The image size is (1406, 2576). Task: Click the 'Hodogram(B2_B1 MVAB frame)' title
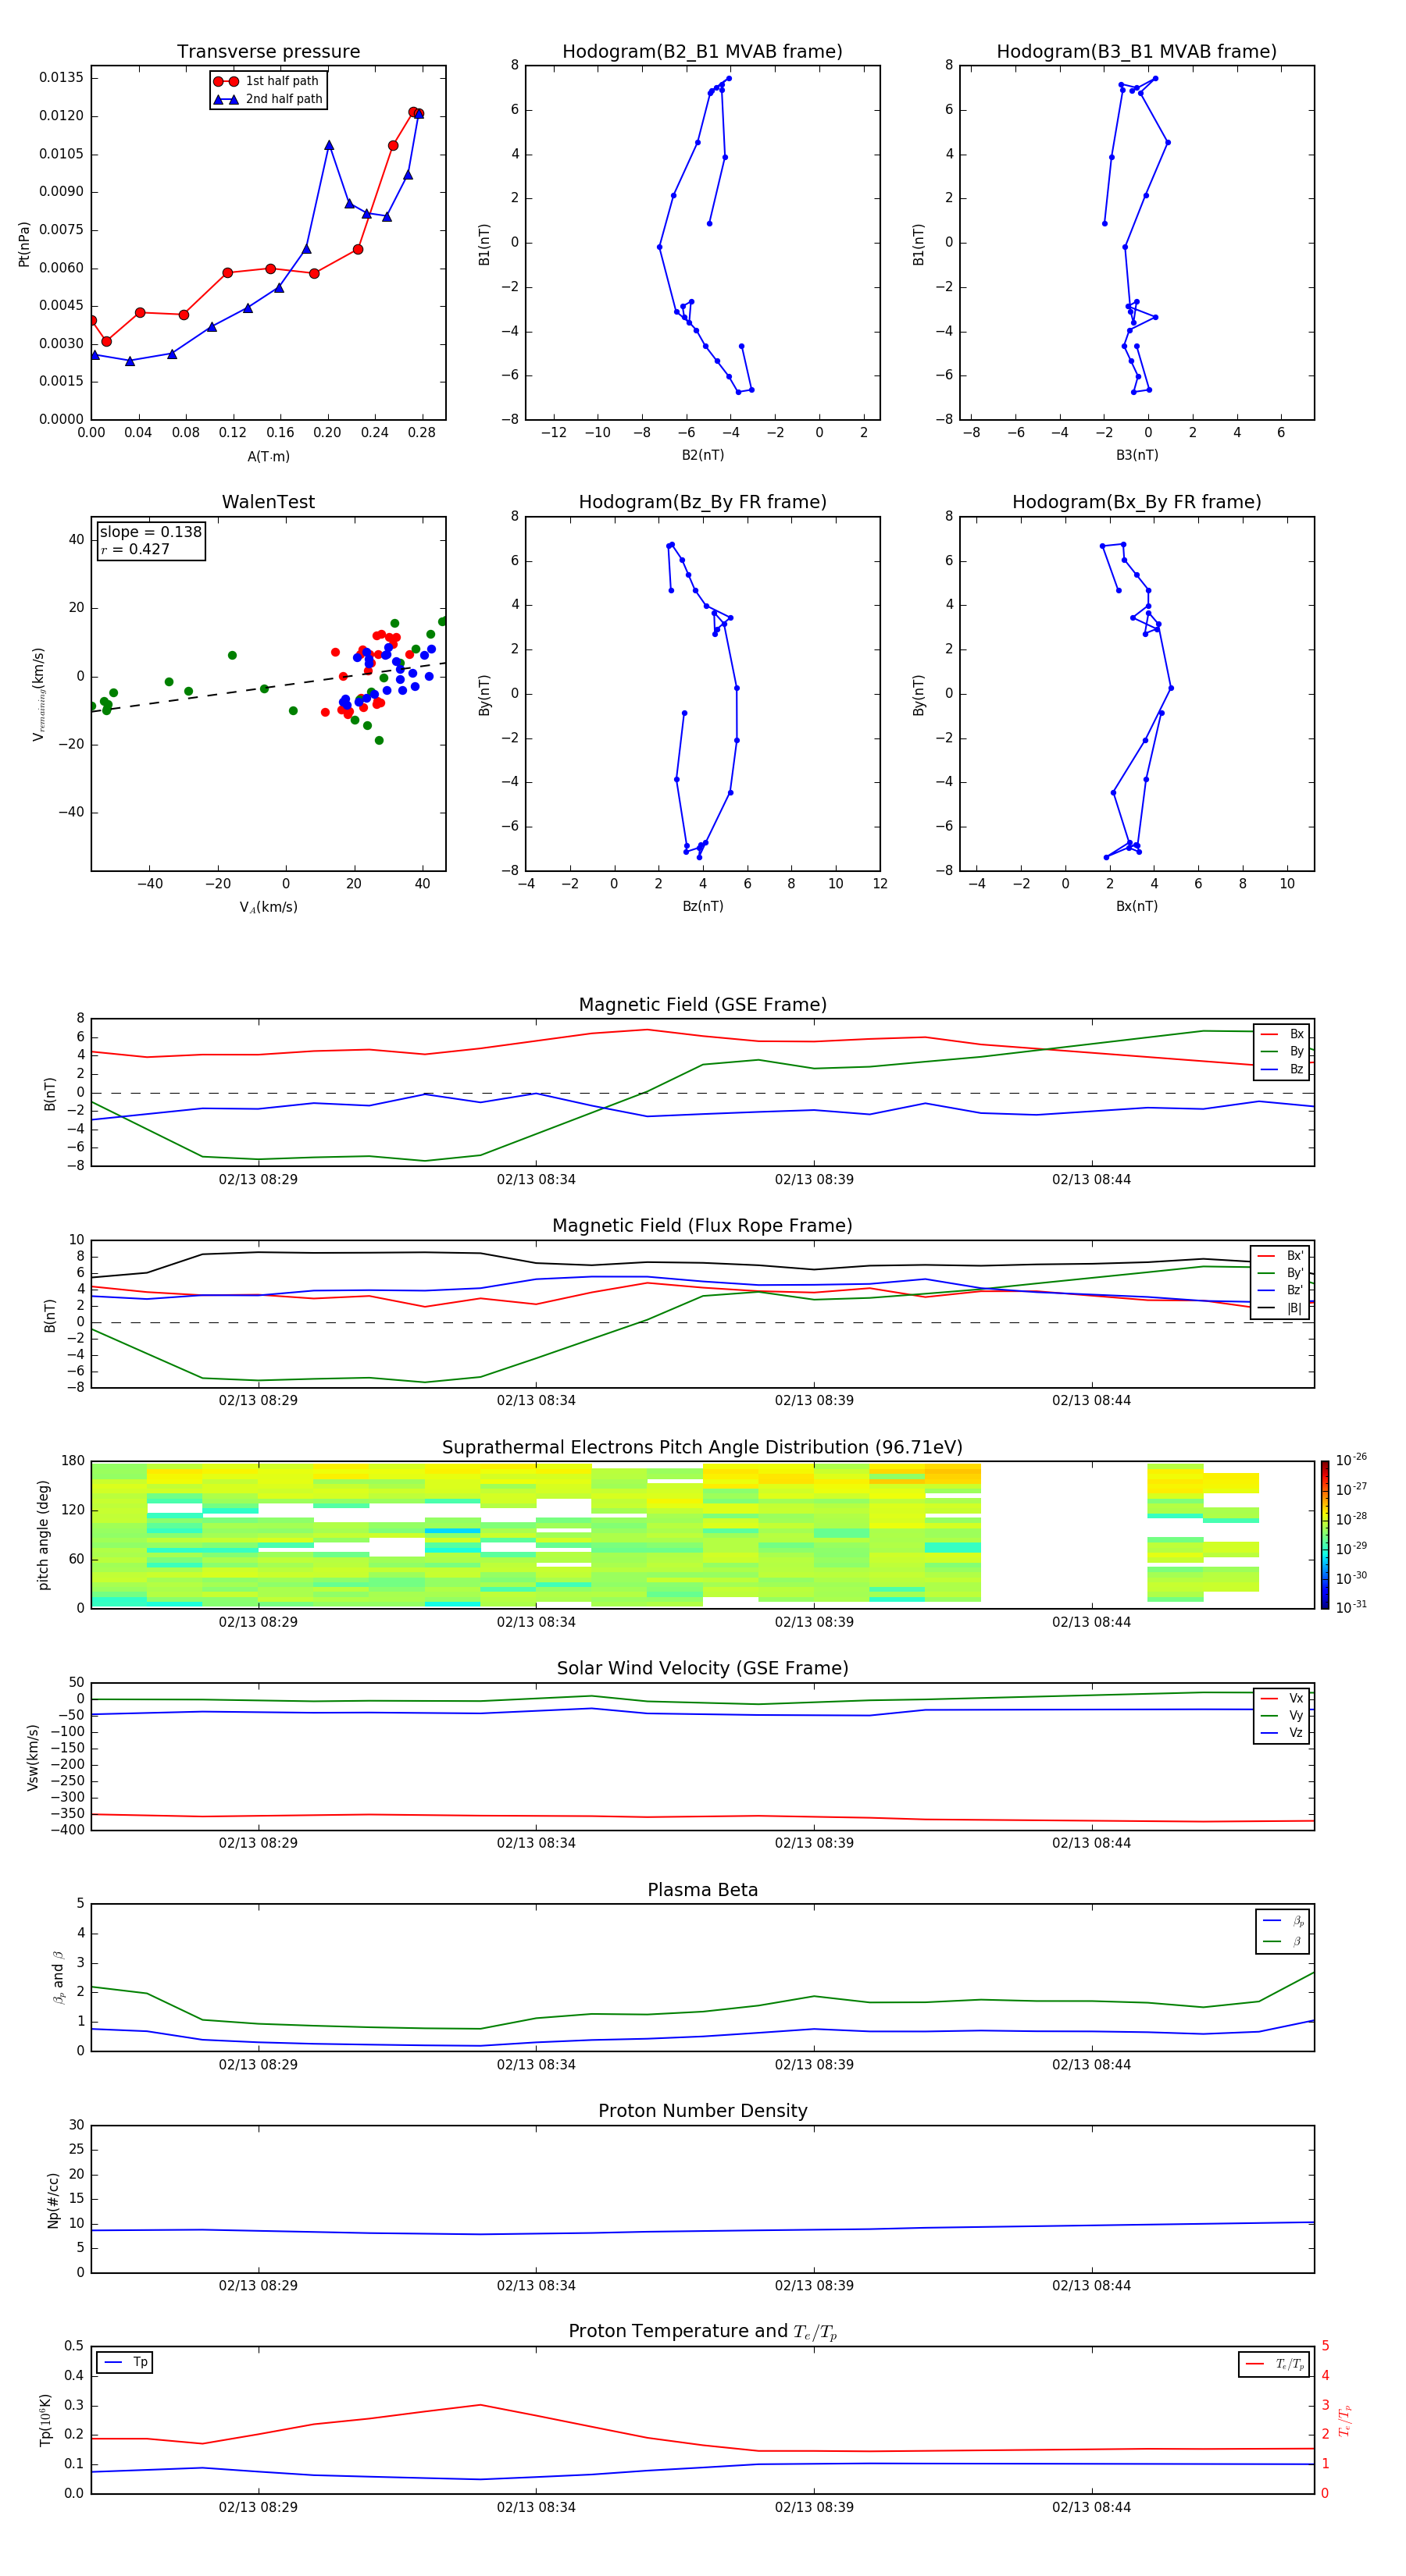(702, 52)
